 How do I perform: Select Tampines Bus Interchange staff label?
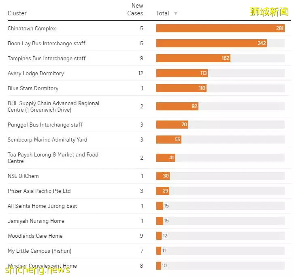tap(47, 59)
